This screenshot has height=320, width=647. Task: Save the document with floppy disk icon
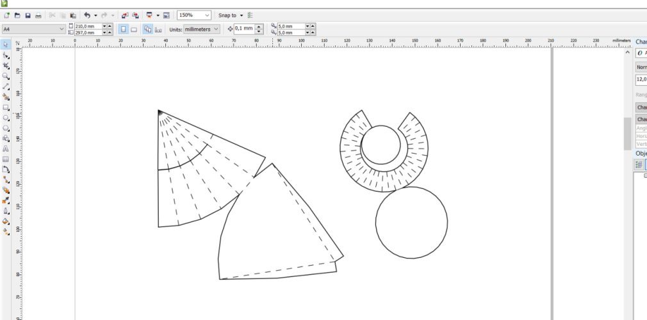click(x=28, y=15)
